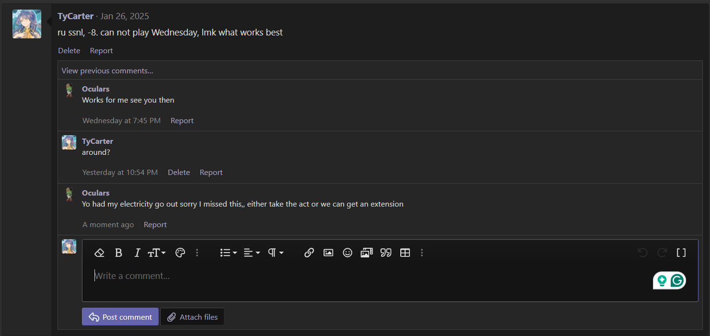The height and width of the screenshot is (336, 710).
Task: Open the emoji picker
Action: tap(347, 253)
